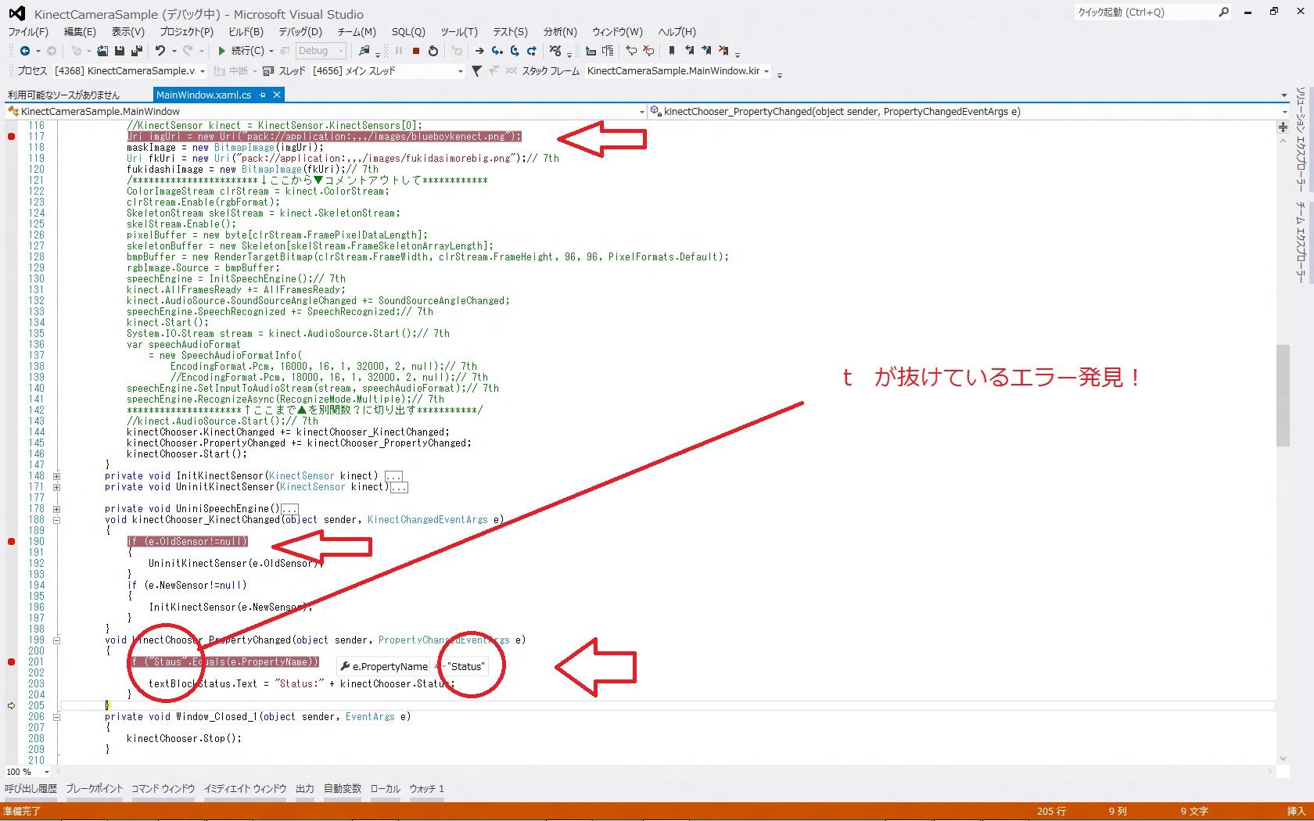This screenshot has width=1314, height=821.
Task: Open the Debug solution configuration combo box
Action: tap(321, 51)
